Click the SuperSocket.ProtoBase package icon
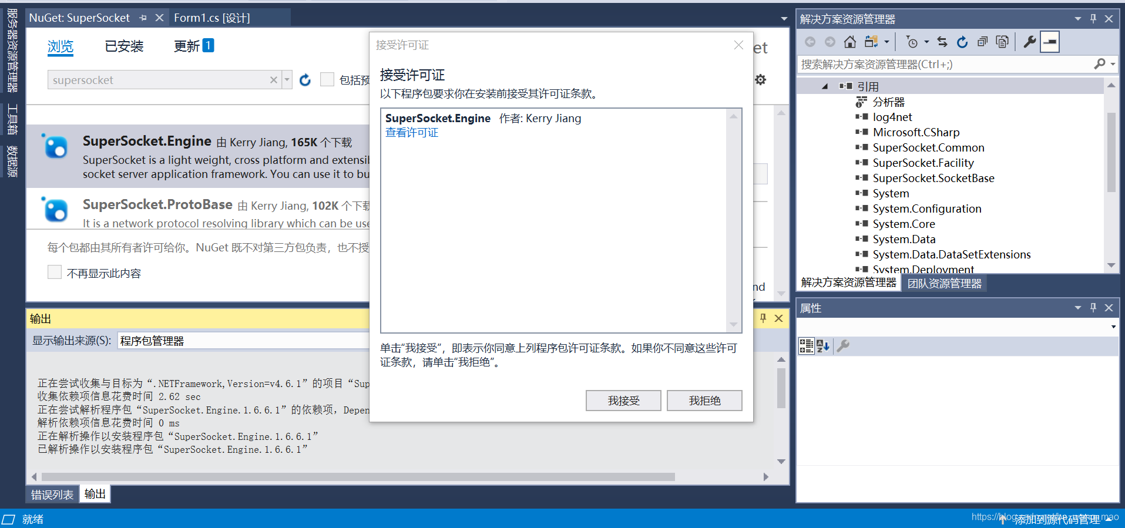The image size is (1125, 528). [x=55, y=210]
